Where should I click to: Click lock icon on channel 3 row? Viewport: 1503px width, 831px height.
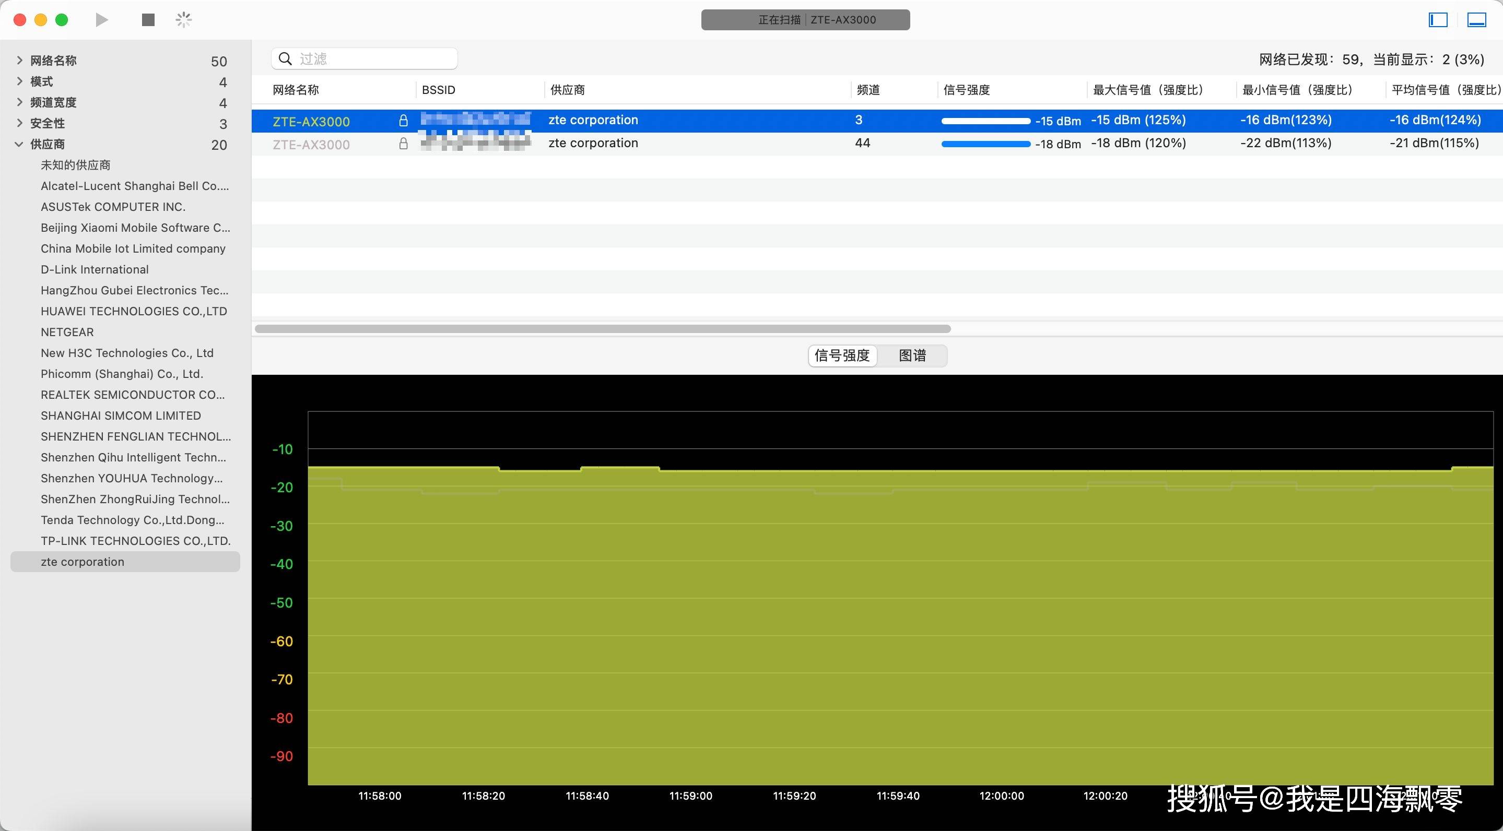[x=403, y=121]
